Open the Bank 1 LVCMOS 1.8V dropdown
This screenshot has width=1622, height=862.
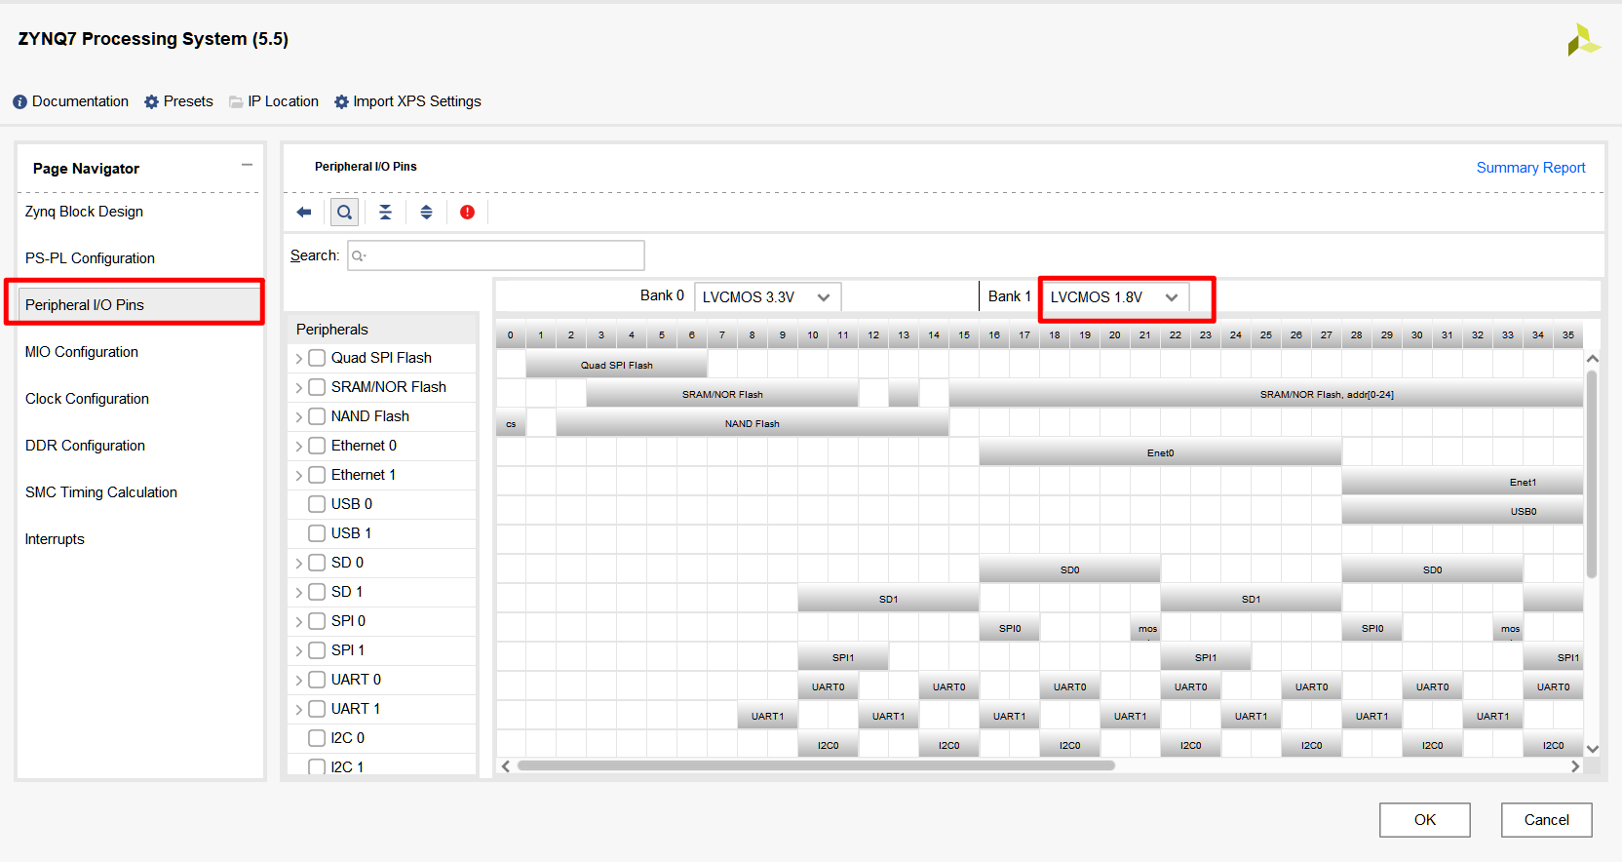1115,297
